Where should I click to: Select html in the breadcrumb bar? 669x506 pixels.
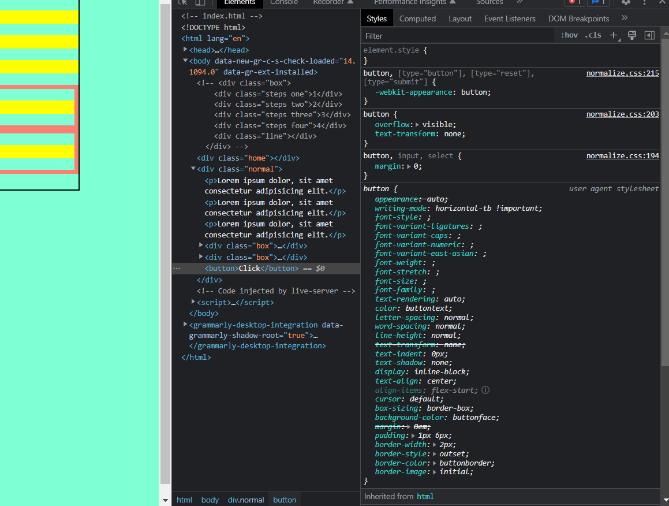click(x=184, y=500)
